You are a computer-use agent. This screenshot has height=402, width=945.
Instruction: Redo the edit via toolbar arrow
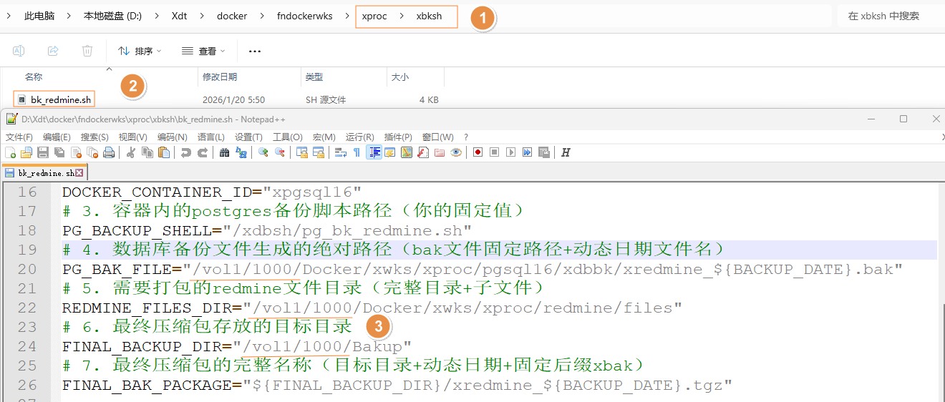tap(203, 152)
